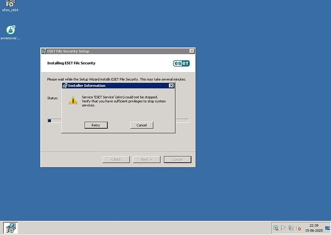Open the installer taskbar button
The height and width of the screenshot is (235, 331).
11,228
